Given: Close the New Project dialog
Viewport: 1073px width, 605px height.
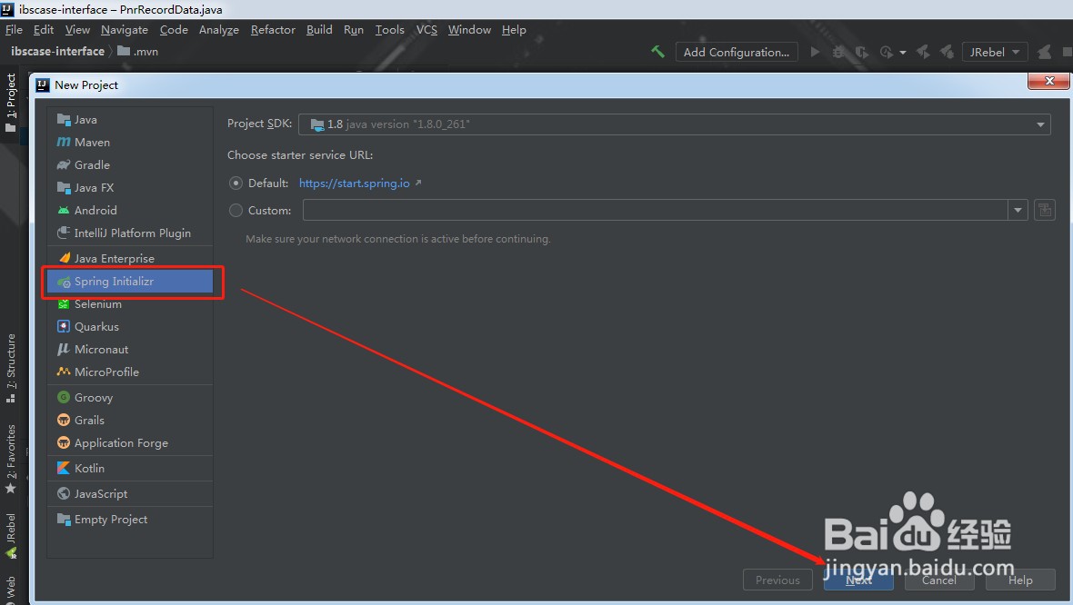Looking at the screenshot, I should pos(1048,81).
